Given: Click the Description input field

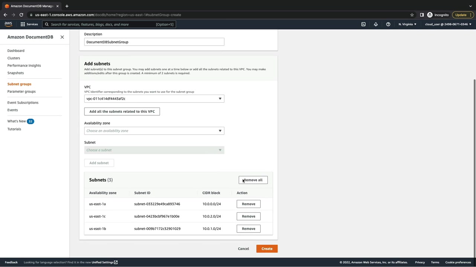Looking at the screenshot, I should [154, 42].
